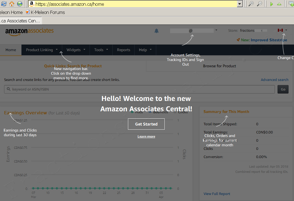Click the Earnings Overview heading
This screenshot has height=201, width=294.
[x=25, y=113]
